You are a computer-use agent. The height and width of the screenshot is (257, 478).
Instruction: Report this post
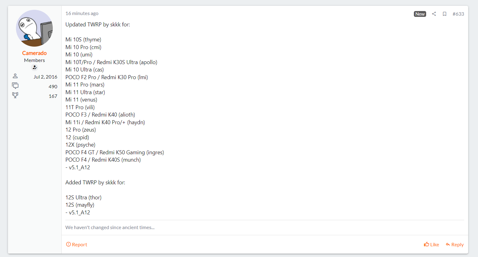pos(77,244)
